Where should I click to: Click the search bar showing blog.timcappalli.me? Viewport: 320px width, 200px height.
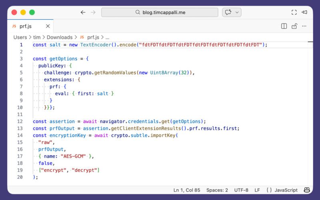click(159, 12)
